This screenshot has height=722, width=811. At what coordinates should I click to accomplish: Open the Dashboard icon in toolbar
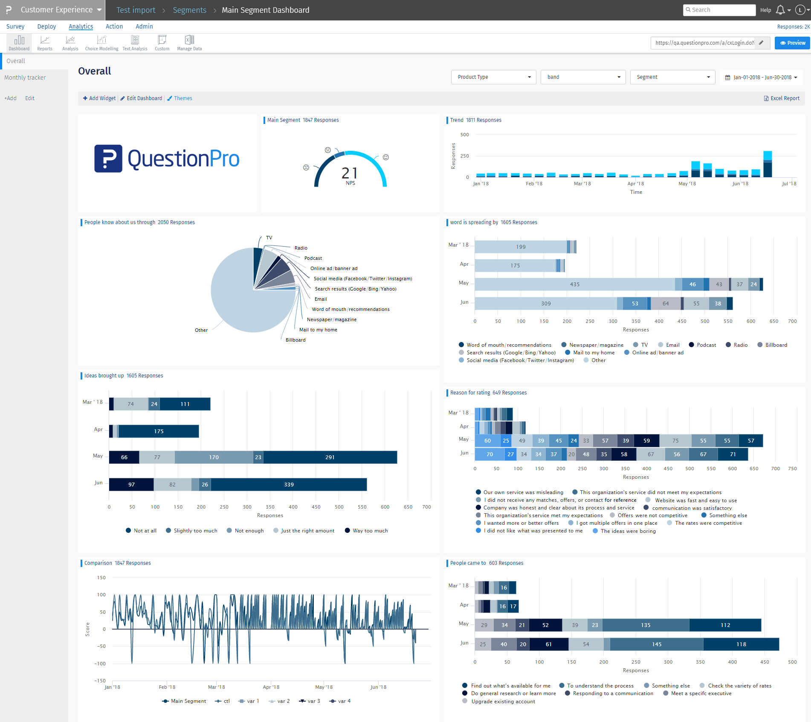19,43
